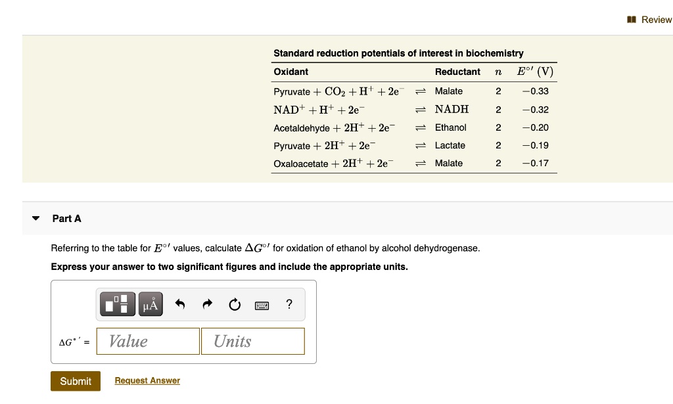
Task: Click the ΔG°' label beside the fields
Action: pos(70,342)
